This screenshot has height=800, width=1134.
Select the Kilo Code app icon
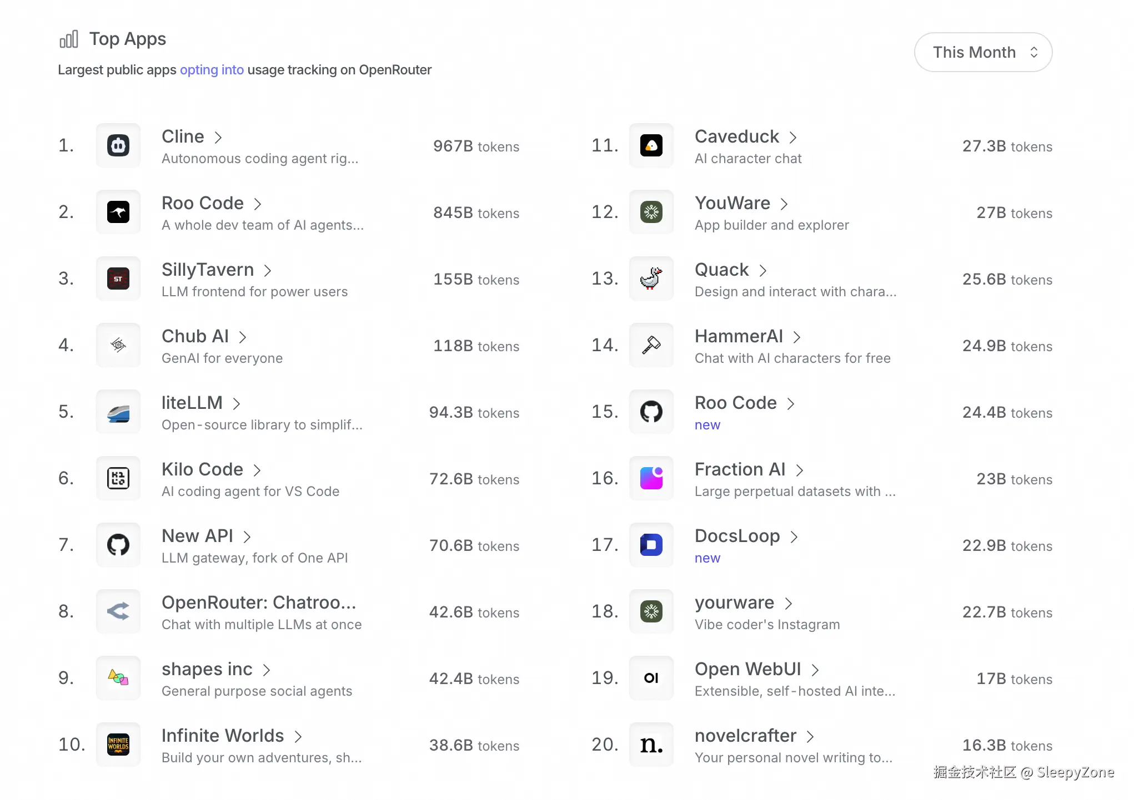pyautogui.click(x=118, y=478)
